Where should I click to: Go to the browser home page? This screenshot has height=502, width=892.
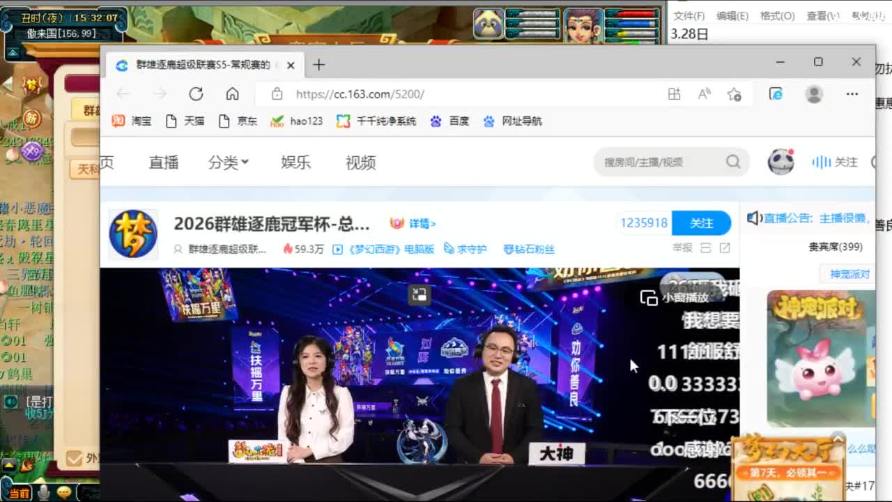(x=232, y=94)
